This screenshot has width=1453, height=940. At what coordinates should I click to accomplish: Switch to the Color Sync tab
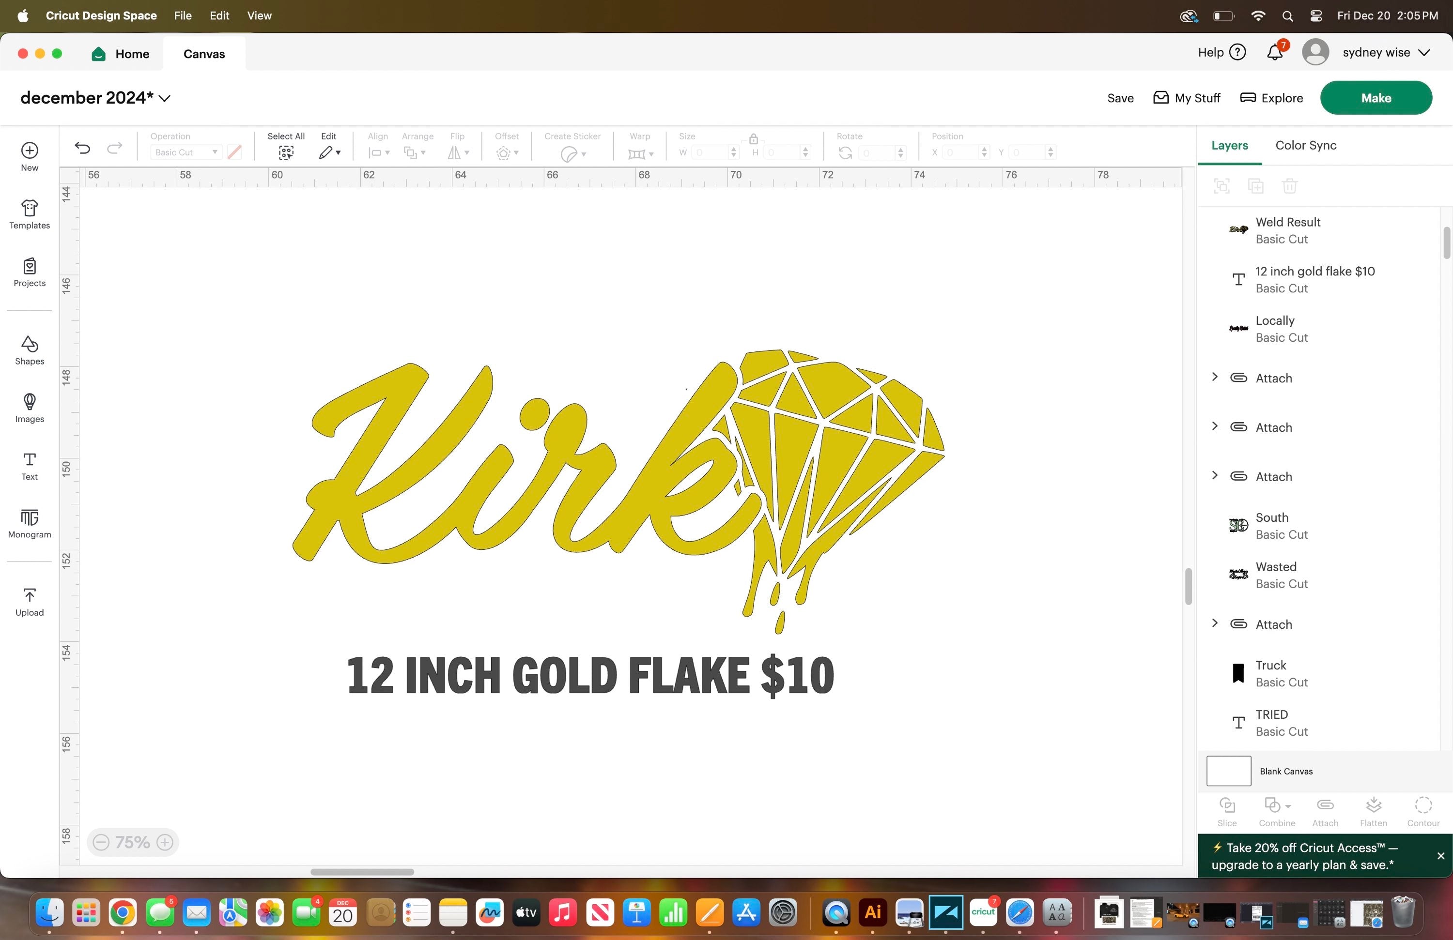coord(1305,145)
